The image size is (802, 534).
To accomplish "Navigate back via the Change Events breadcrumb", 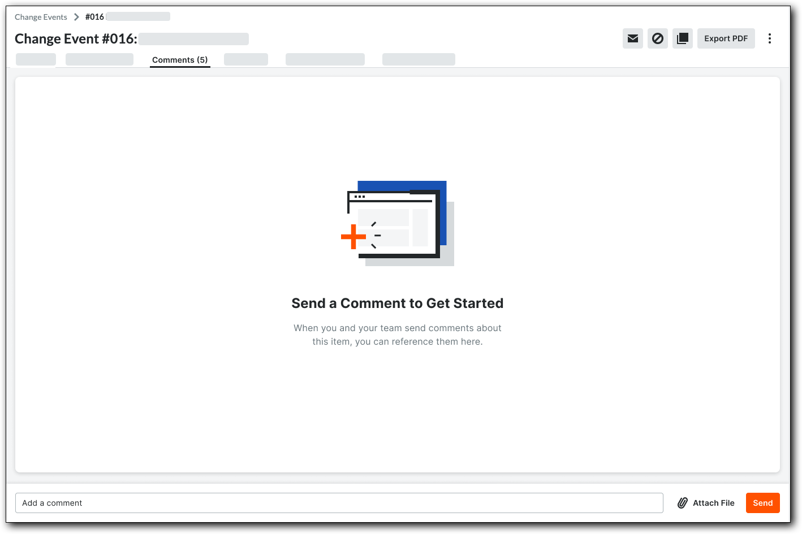I will click(x=40, y=16).
